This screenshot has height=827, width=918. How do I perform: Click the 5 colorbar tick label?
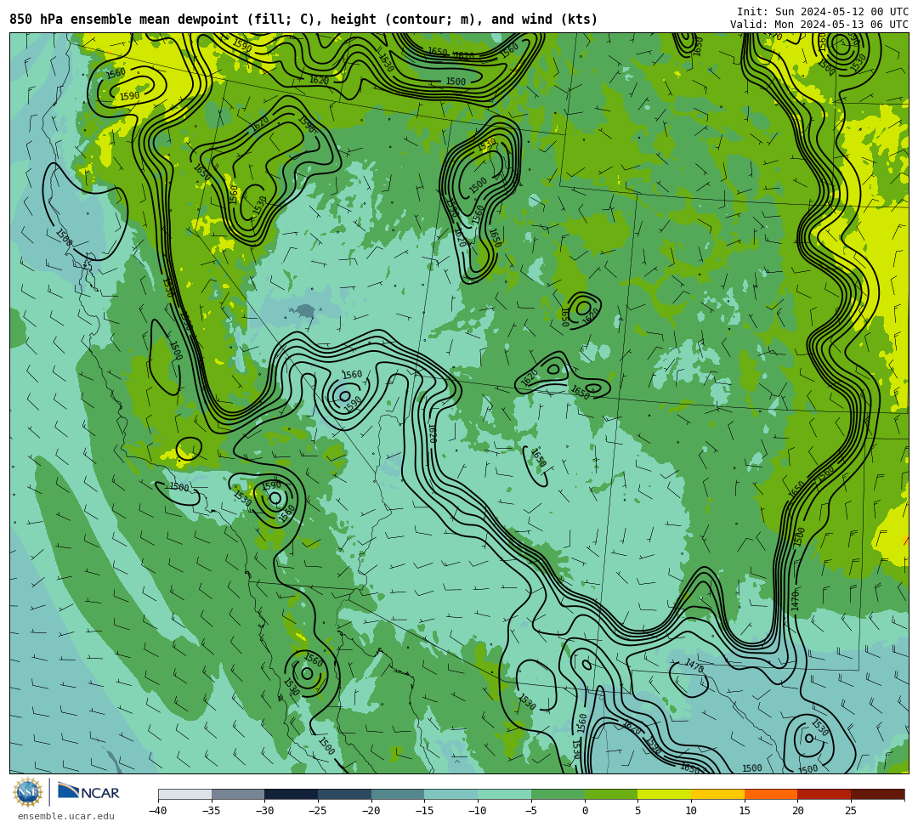pos(638,811)
